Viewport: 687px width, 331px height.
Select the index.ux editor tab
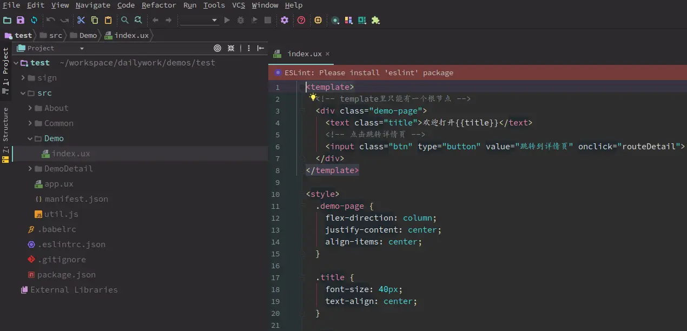tap(300, 54)
